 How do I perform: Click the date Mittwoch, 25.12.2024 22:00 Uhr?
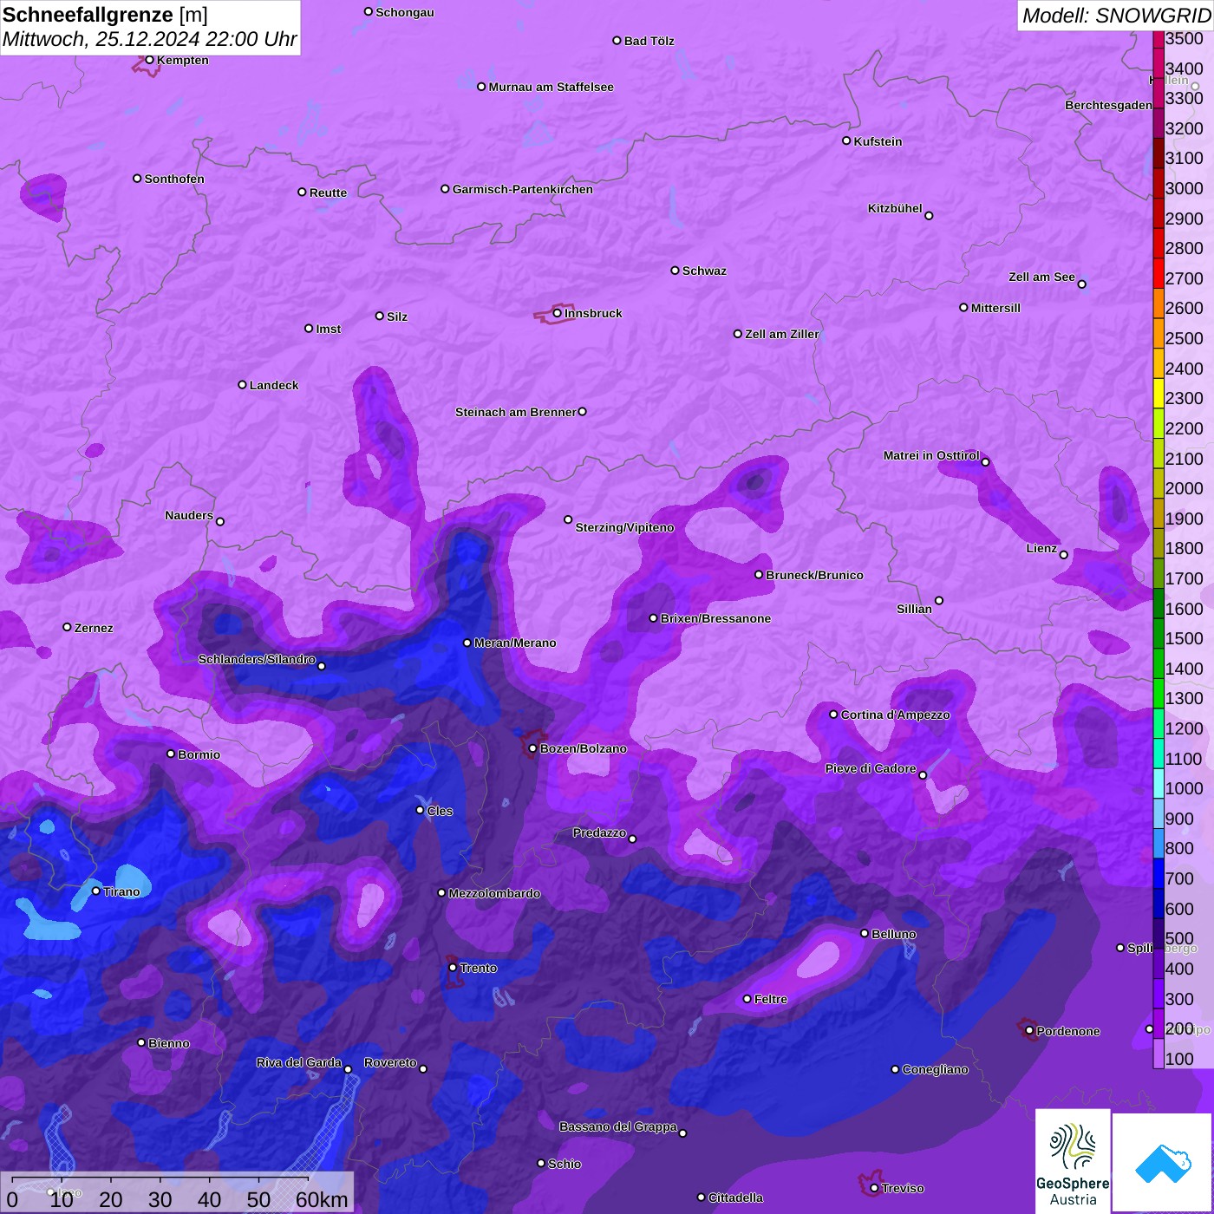click(x=149, y=39)
